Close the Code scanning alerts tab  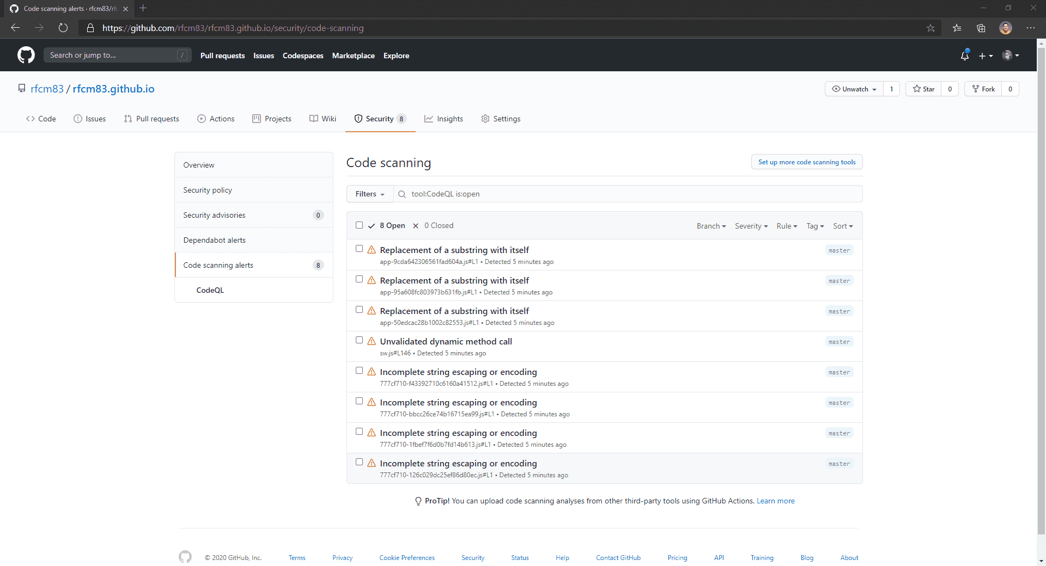125,9
